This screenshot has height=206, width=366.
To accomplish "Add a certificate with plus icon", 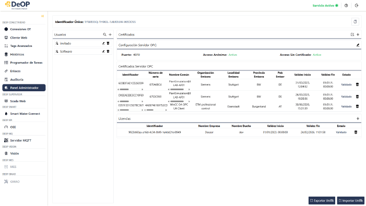I will click(358, 34).
